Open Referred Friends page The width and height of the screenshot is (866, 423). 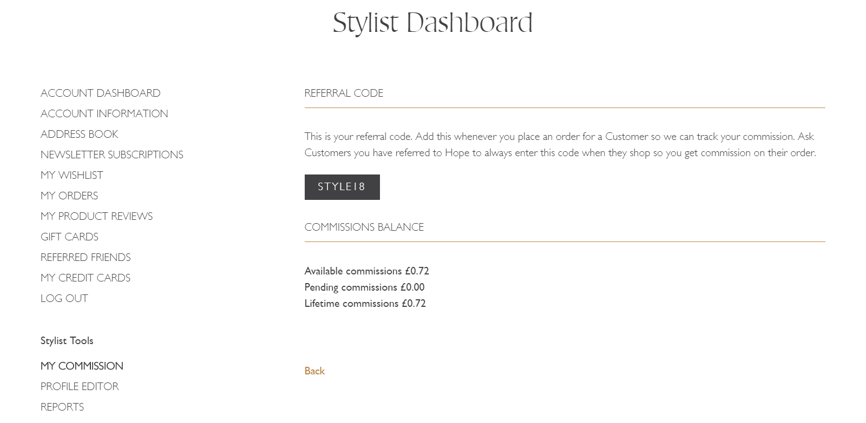(x=86, y=257)
